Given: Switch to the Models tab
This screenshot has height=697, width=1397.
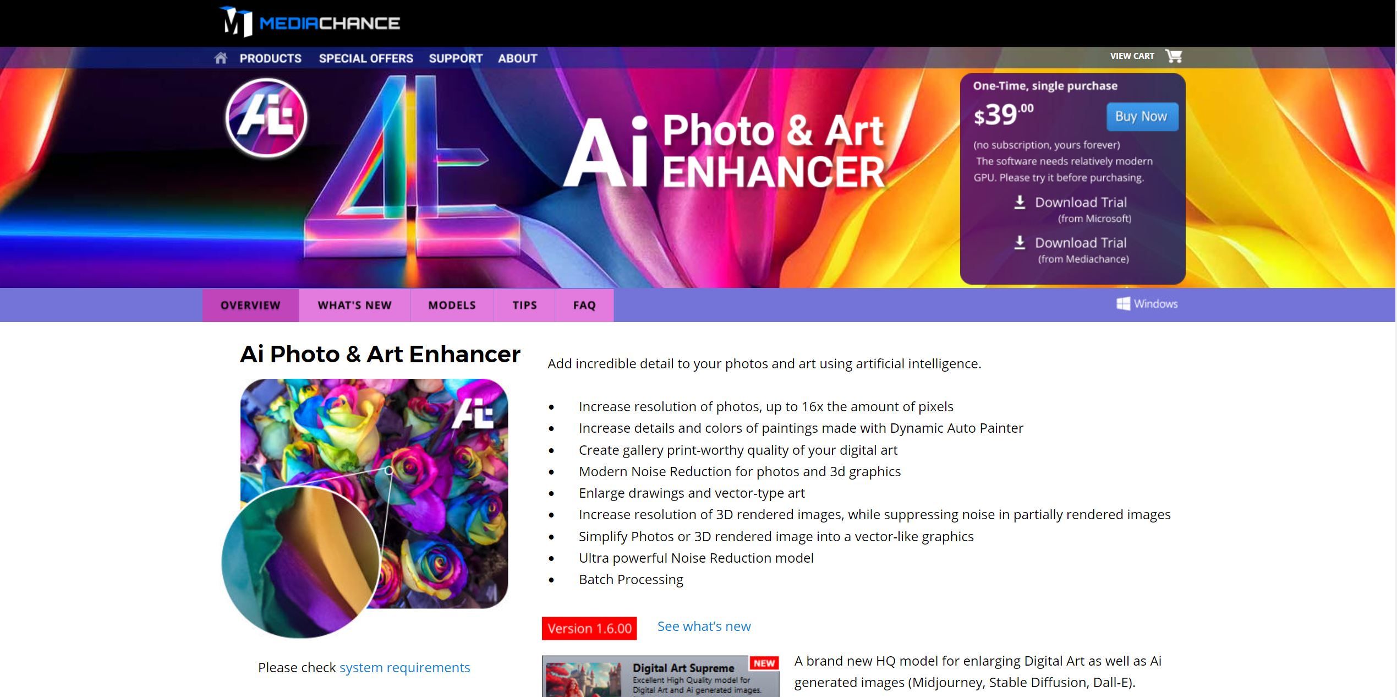Looking at the screenshot, I should coord(452,305).
